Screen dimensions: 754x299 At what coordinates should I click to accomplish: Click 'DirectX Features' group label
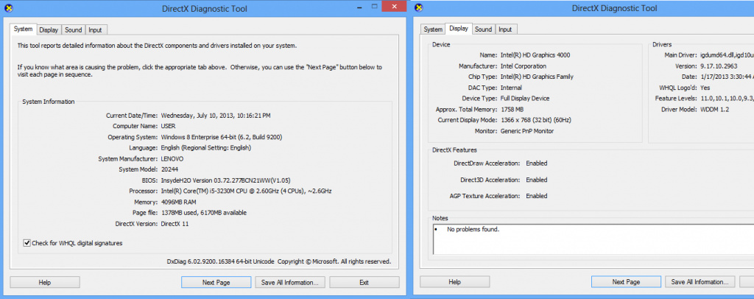pyautogui.click(x=454, y=150)
